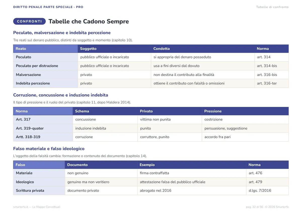The width and height of the screenshot is (302, 213).
Task: Click the 'Documento' column header
Action: coord(101,165)
